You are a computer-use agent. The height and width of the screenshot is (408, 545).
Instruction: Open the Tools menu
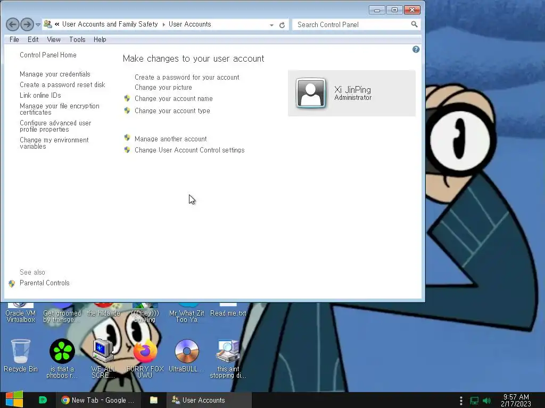tap(77, 39)
